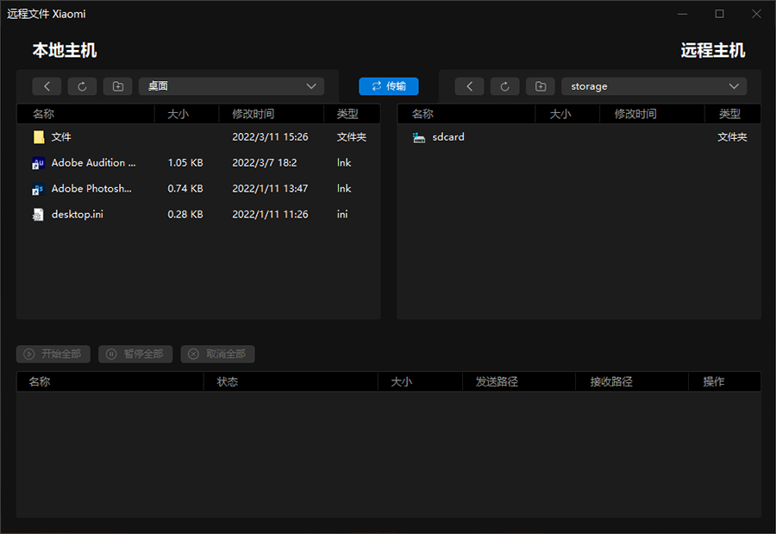Viewport: 776px width, 534px height.
Task: Click transfer list 大小 column header
Action: pyautogui.click(x=420, y=382)
